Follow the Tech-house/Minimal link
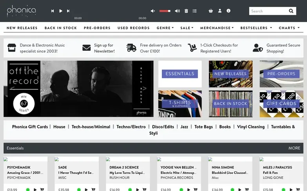 pyautogui.click(x=91, y=127)
